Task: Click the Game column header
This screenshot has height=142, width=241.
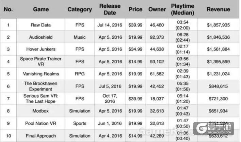Action: pos(41,9)
